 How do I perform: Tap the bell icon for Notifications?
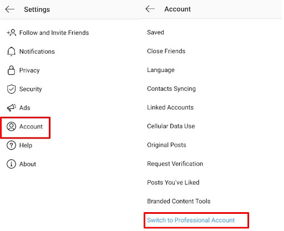(x=11, y=52)
